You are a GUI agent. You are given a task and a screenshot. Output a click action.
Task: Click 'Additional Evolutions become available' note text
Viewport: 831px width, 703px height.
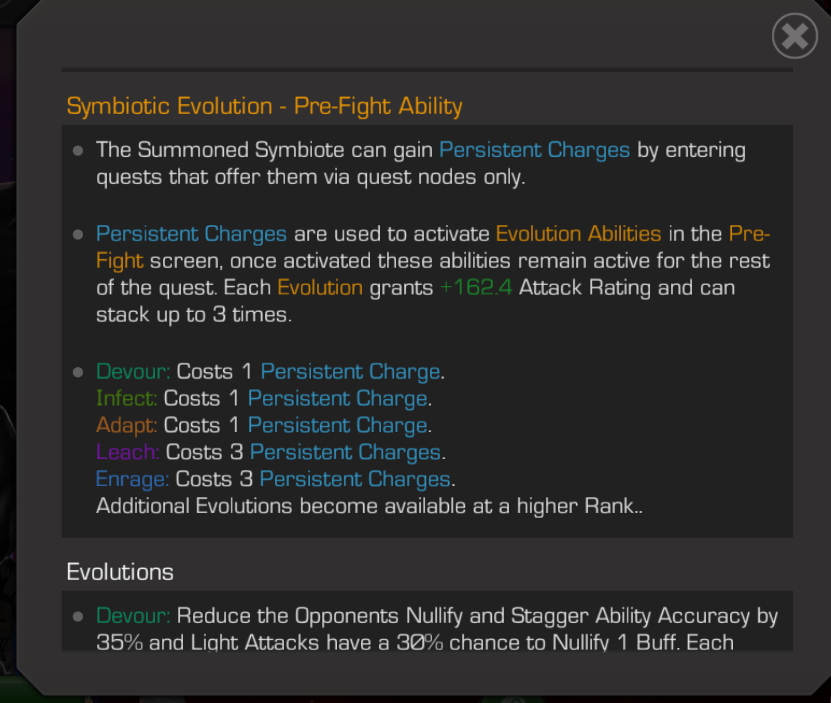(x=368, y=506)
